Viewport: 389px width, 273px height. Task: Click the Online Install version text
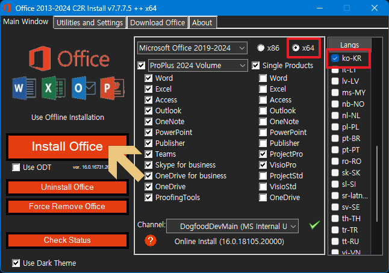click(x=229, y=242)
